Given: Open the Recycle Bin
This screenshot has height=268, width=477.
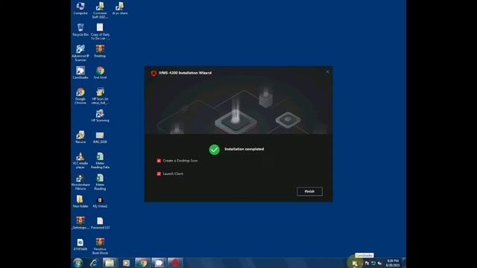Looking at the screenshot, I should (x=80, y=30).
